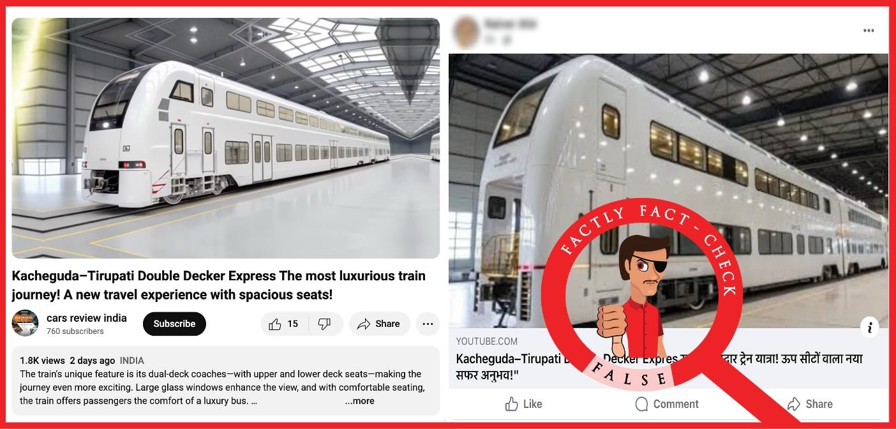Click the blurred poster name on Facebook
This screenshot has width=896, height=429.
(511, 25)
